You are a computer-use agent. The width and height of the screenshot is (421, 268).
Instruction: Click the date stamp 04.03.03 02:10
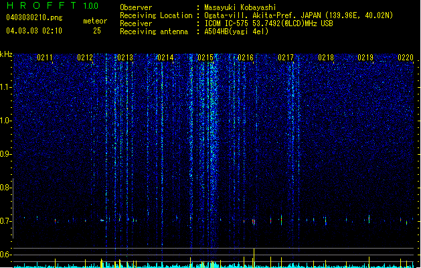pos(34,30)
